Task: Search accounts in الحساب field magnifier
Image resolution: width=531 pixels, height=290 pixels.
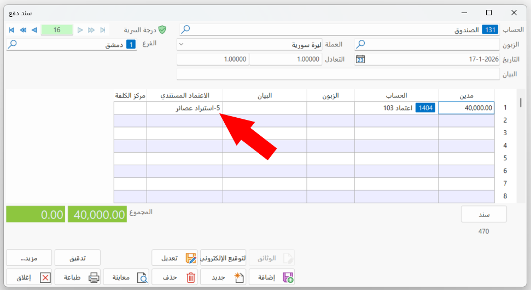Action: 185,29
